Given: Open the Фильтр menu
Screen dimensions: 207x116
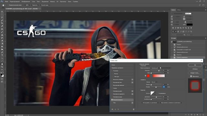Looking at the screenshot, I should click(52, 2).
